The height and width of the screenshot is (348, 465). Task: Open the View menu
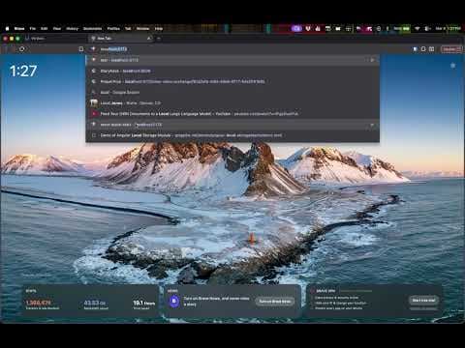tap(57, 29)
